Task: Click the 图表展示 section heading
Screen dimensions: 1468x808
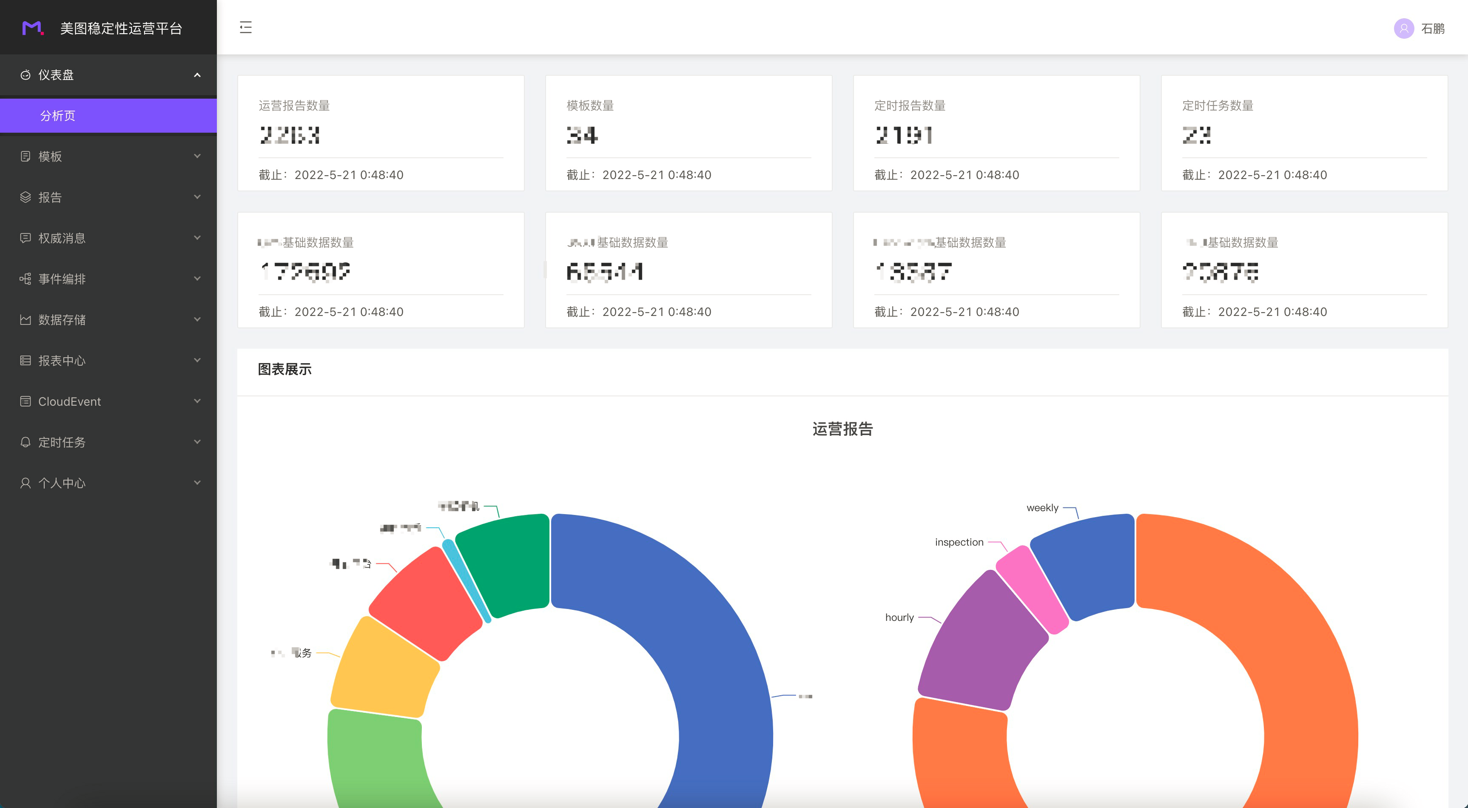Action: click(284, 369)
